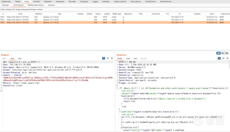Screen dimensions: 230x132
Task: Toggle Request pane message-wrap icon
Action: 104,58
